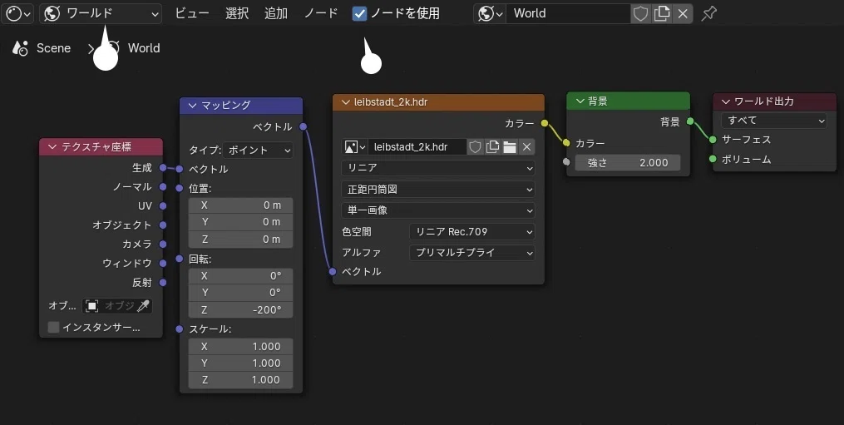This screenshot has width=844, height=425.
Task: Open the image browse icon in leibstadt node
Action: 355,146
